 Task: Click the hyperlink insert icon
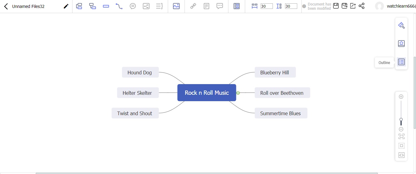[x=193, y=6]
